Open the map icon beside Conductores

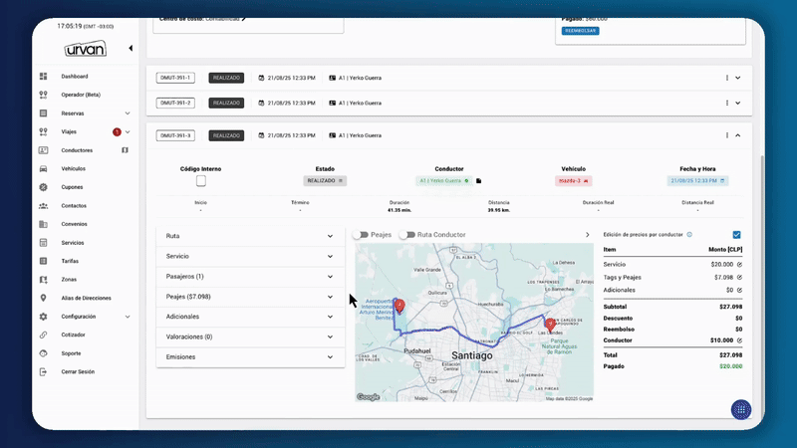[x=126, y=150]
